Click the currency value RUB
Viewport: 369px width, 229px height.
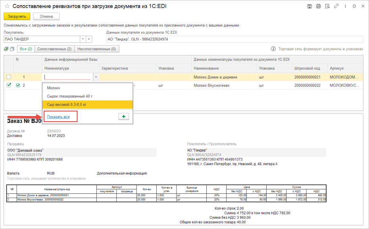click(x=51, y=174)
